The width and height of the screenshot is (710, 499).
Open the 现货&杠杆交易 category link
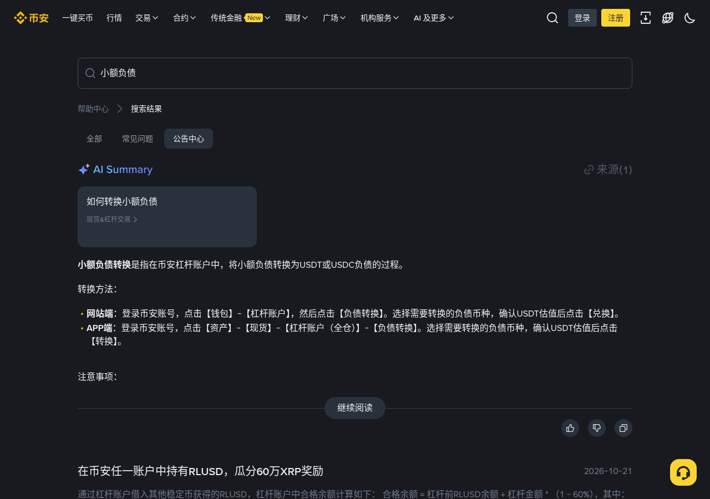112,219
